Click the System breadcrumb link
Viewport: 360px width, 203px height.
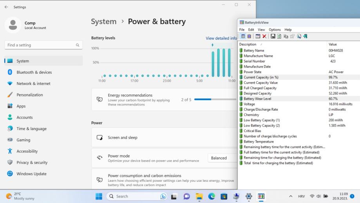coord(103,22)
